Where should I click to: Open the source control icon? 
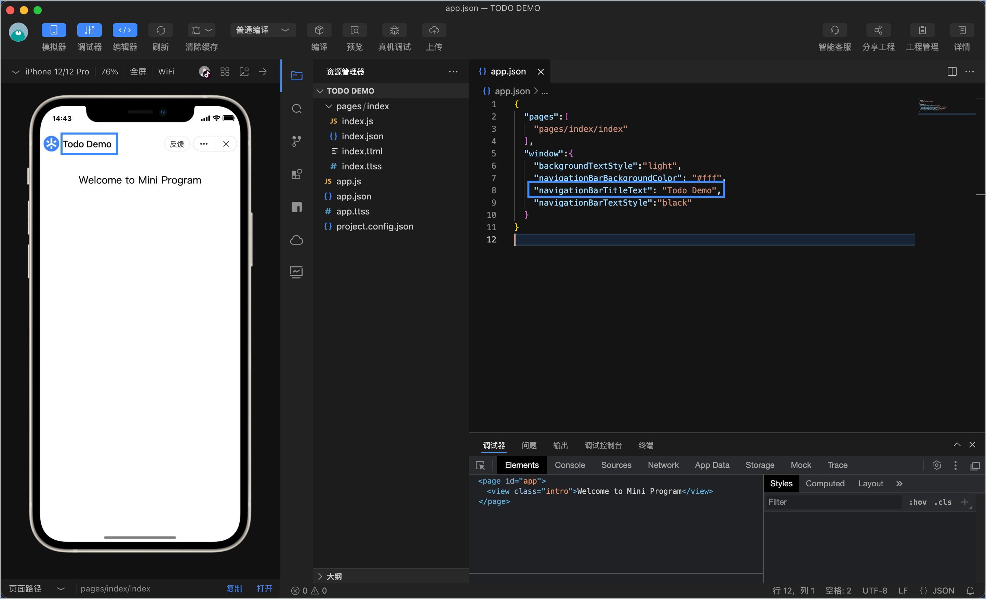click(296, 141)
